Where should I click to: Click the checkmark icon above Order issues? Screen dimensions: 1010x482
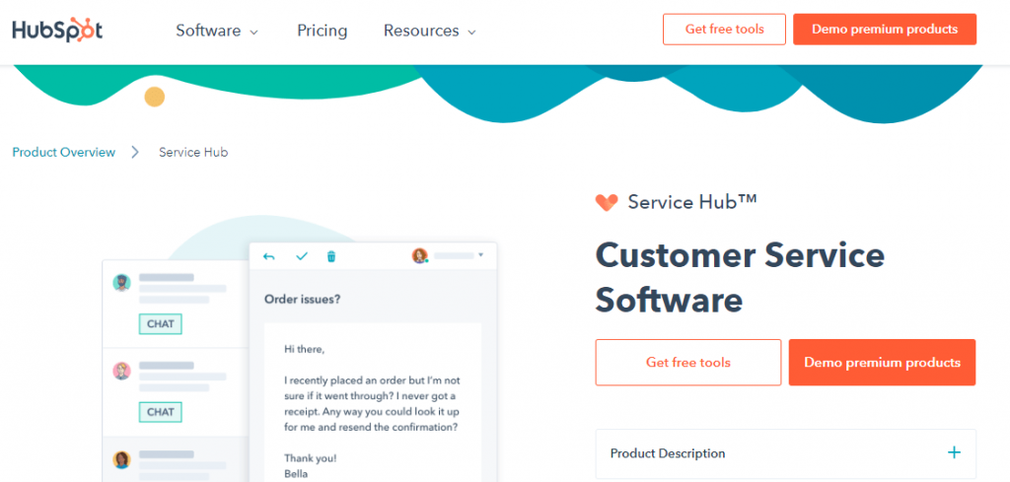pos(302,256)
